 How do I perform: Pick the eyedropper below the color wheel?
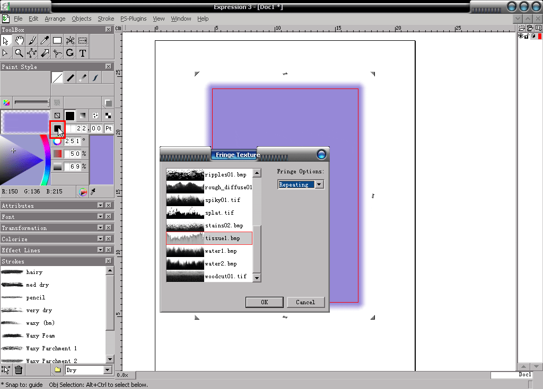click(x=93, y=192)
